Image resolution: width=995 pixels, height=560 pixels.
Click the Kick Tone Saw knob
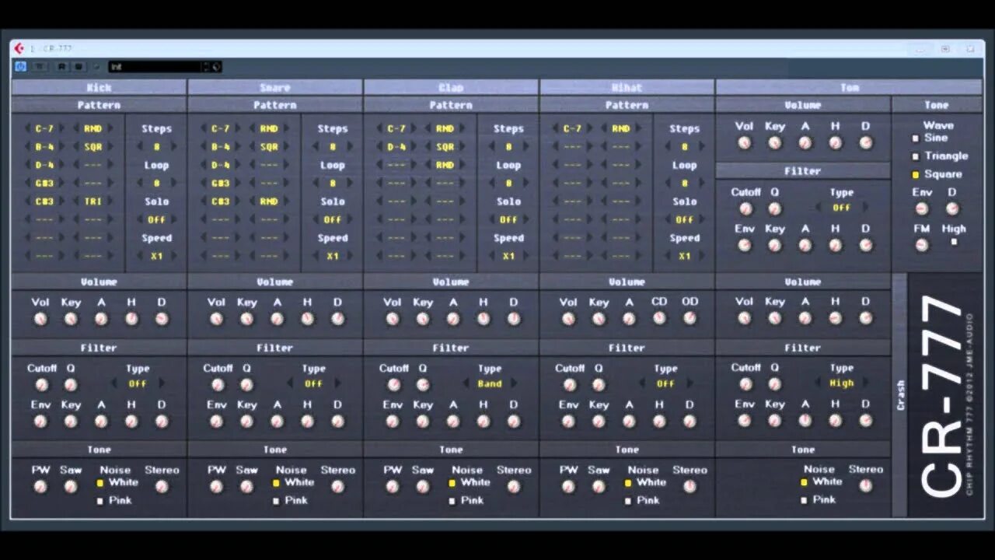coord(71,487)
